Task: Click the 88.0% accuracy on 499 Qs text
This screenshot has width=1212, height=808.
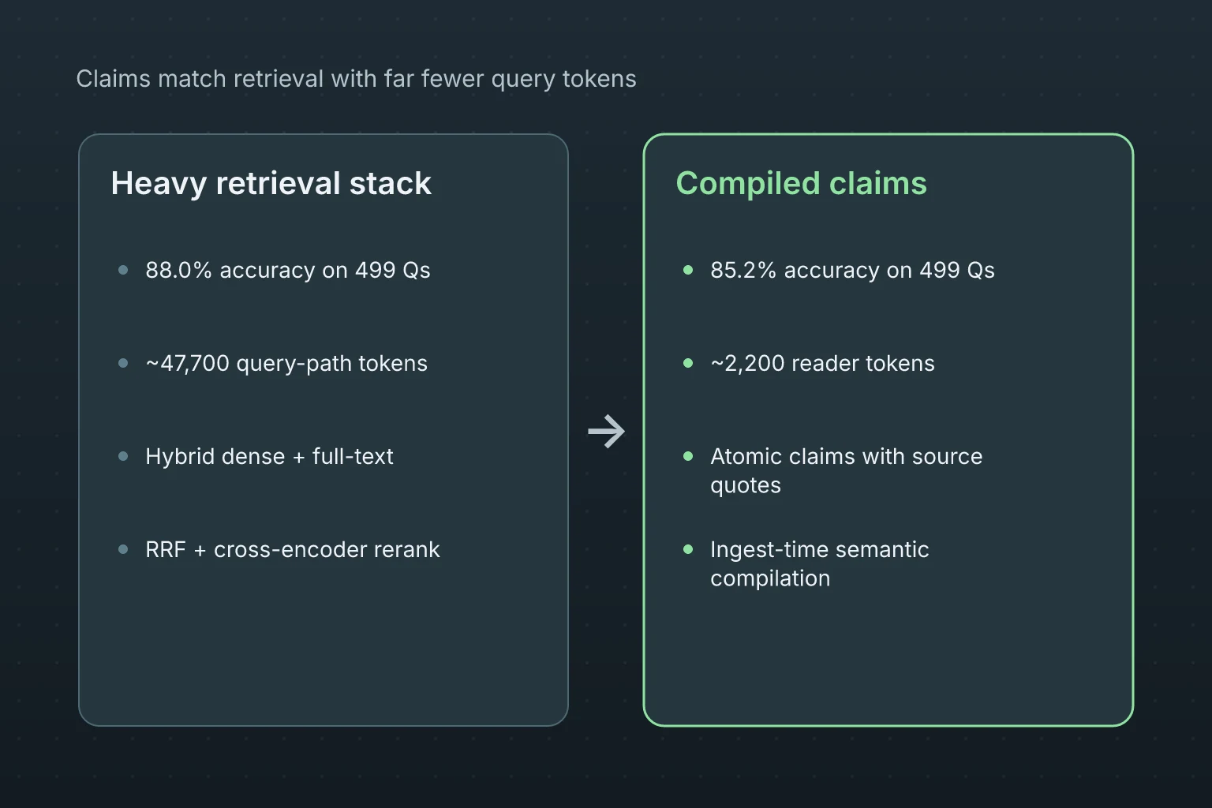Action: [288, 270]
